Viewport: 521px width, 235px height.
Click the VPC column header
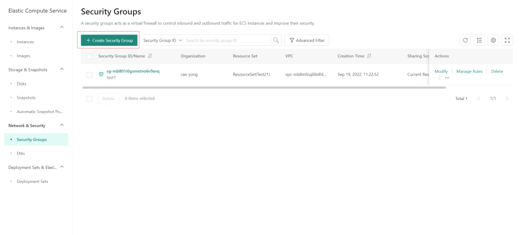point(289,56)
